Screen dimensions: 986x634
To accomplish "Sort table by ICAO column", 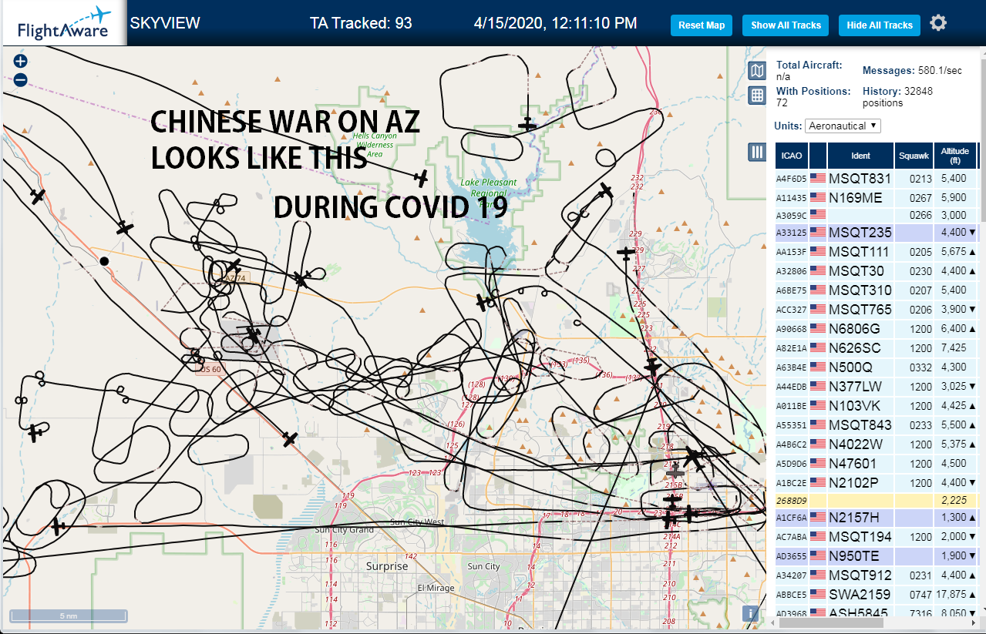I will [791, 156].
